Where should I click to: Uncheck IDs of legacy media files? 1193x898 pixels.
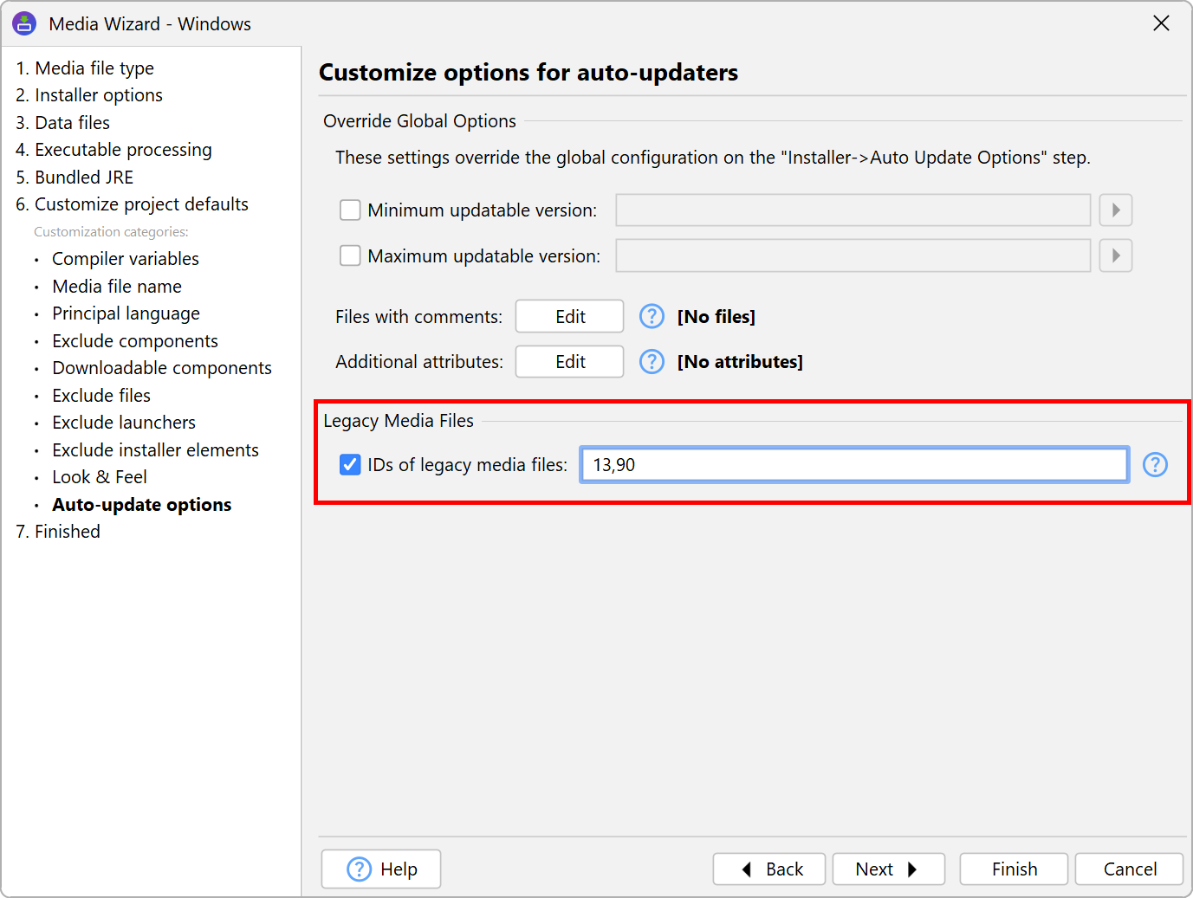350,465
